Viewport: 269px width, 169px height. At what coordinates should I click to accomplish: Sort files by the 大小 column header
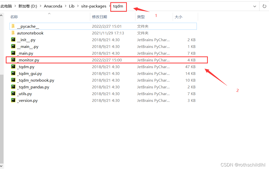pyautogui.click(x=178, y=17)
